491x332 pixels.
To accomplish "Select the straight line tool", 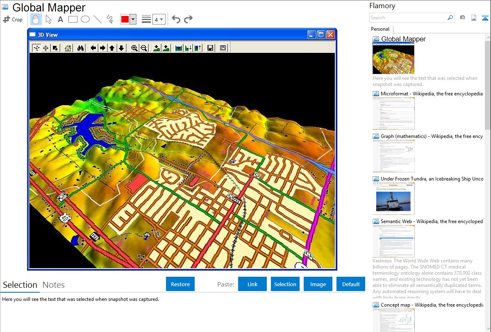I will click(98, 19).
